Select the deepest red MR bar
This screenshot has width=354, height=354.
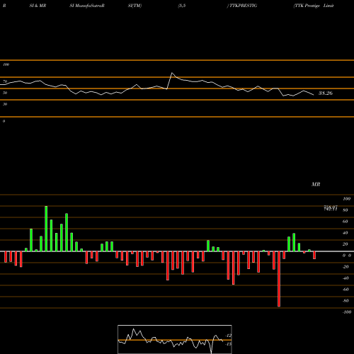tap(279, 279)
